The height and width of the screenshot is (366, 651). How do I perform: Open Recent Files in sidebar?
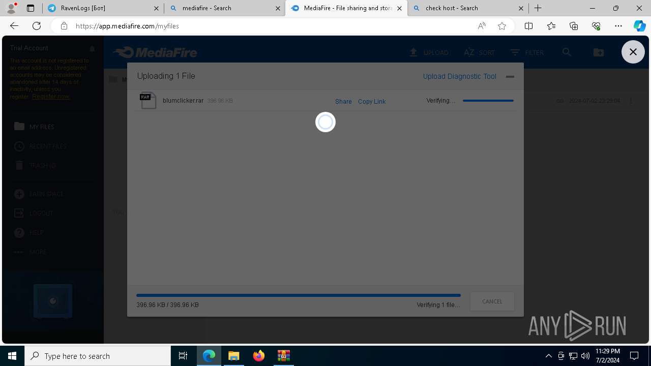pos(41,146)
